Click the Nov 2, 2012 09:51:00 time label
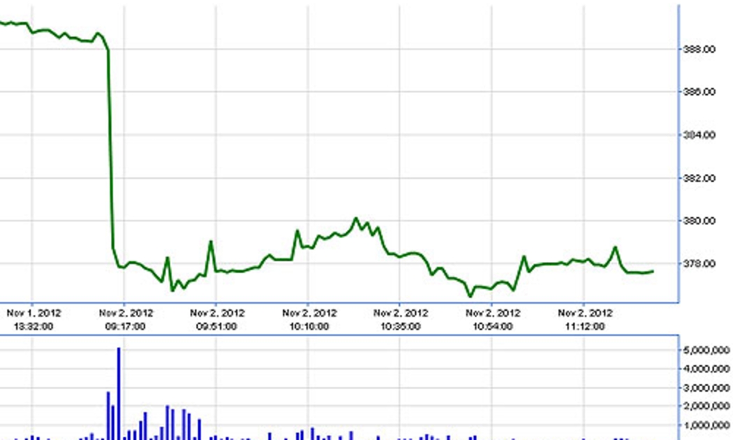 click(x=217, y=320)
